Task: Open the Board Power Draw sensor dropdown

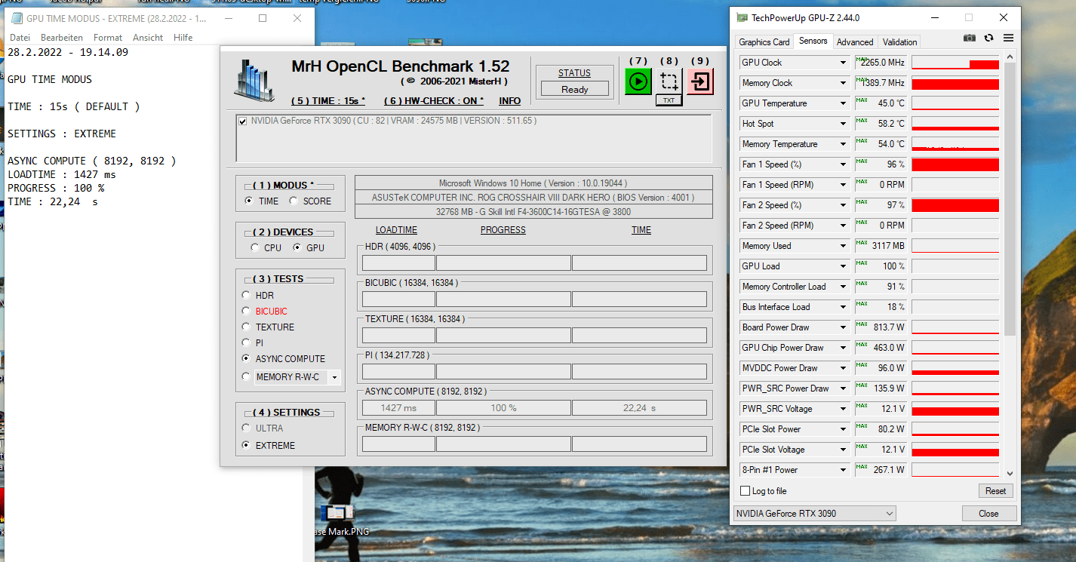Action: (x=843, y=327)
